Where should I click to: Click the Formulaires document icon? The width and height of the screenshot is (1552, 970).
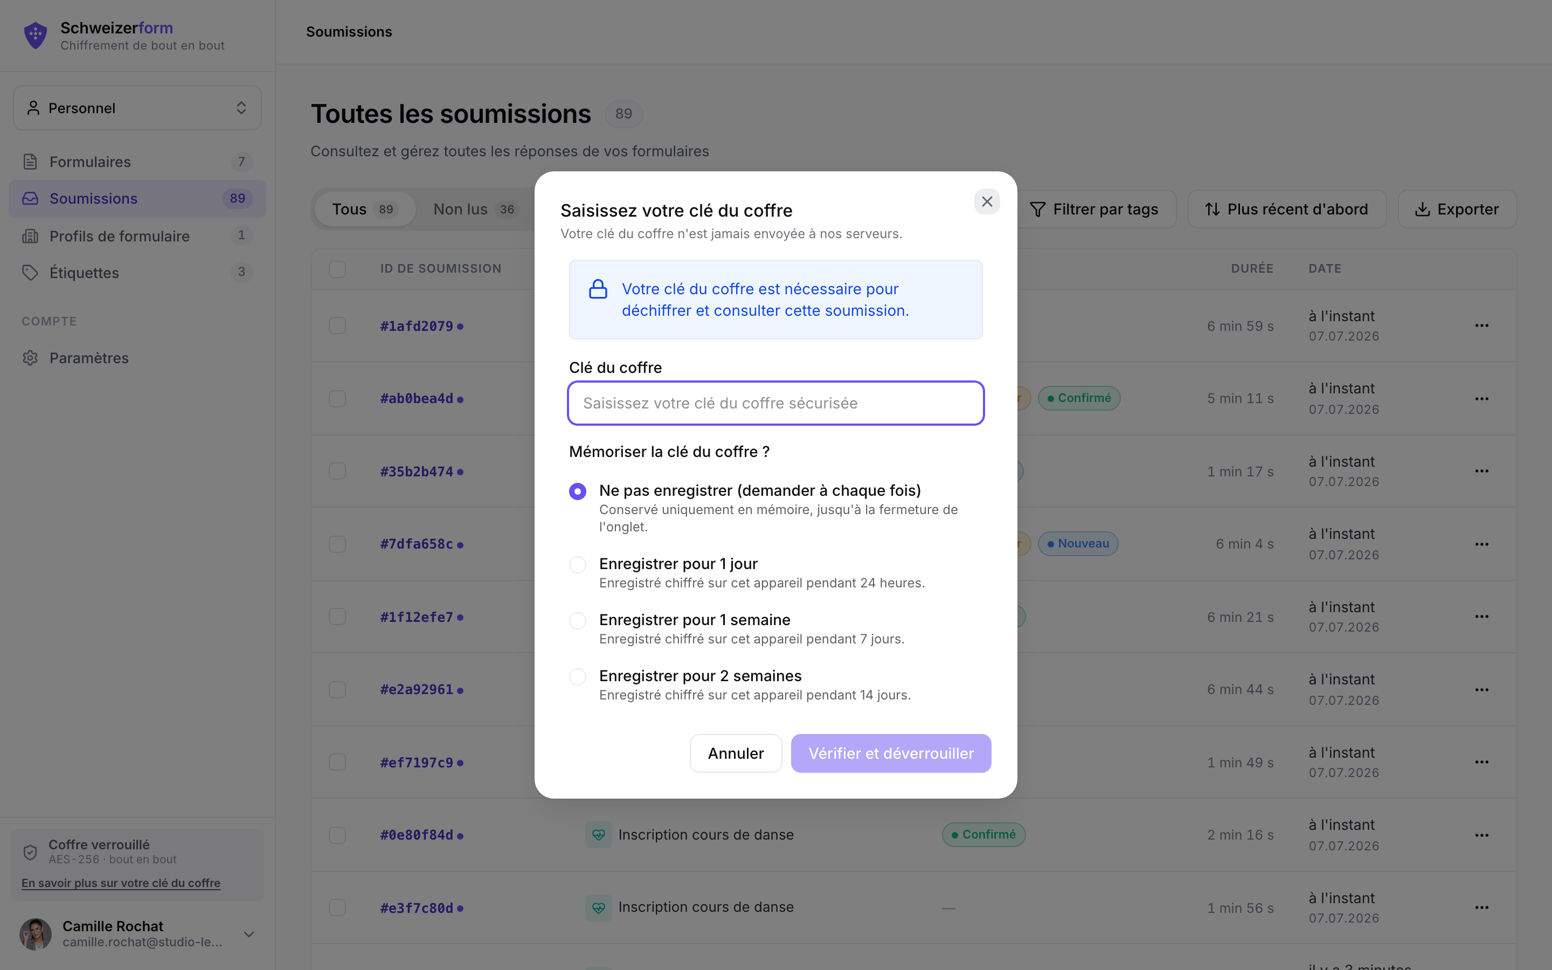[x=30, y=162]
